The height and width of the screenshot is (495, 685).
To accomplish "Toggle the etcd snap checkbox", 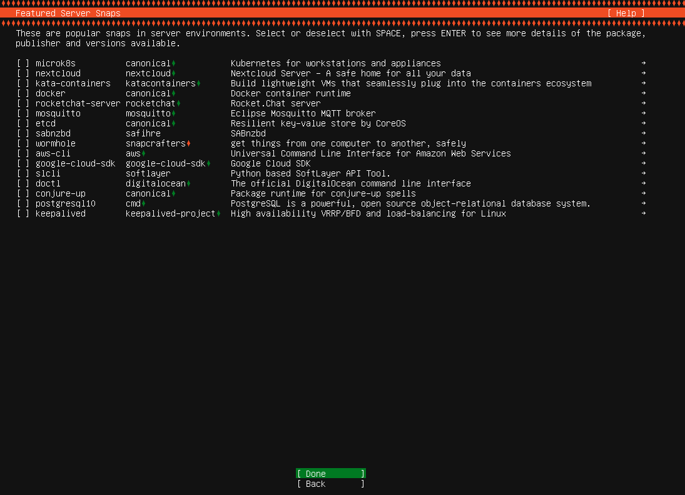I will 23,124.
